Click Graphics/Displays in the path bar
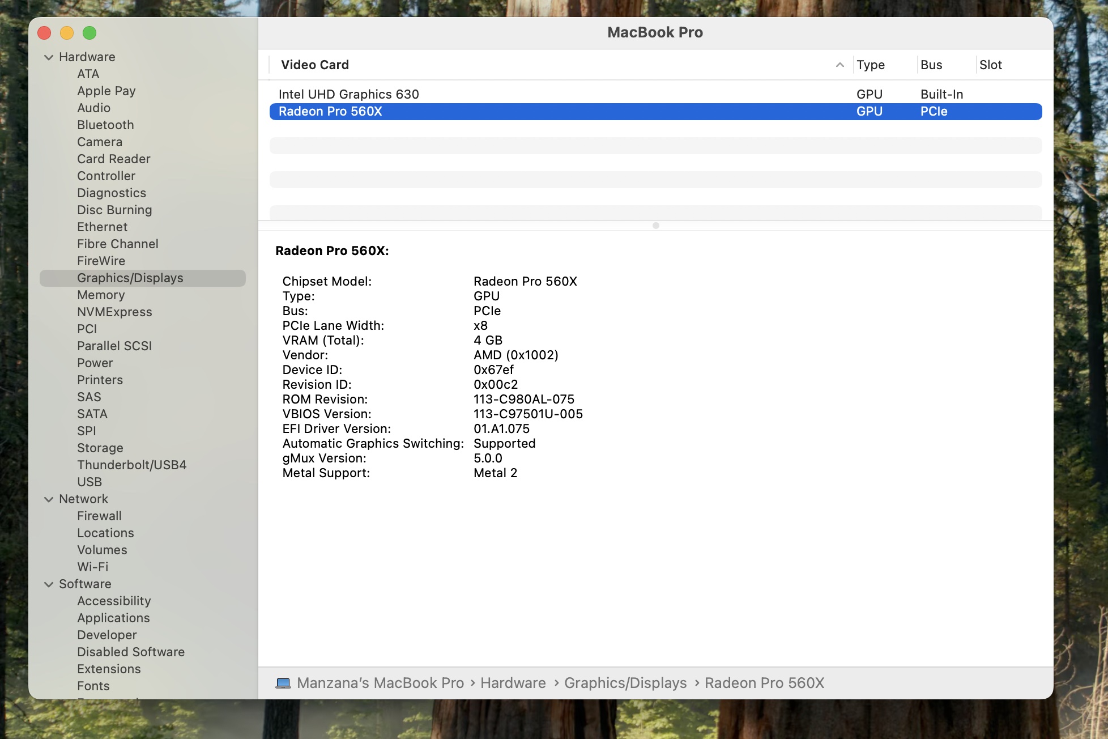This screenshot has height=739, width=1108. (625, 683)
